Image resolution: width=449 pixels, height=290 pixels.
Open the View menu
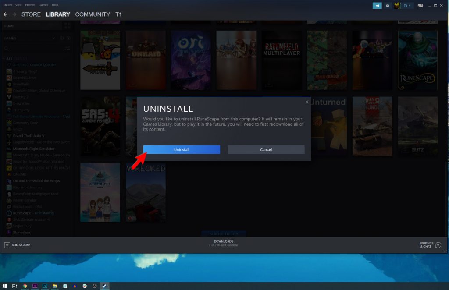pyautogui.click(x=18, y=5)
